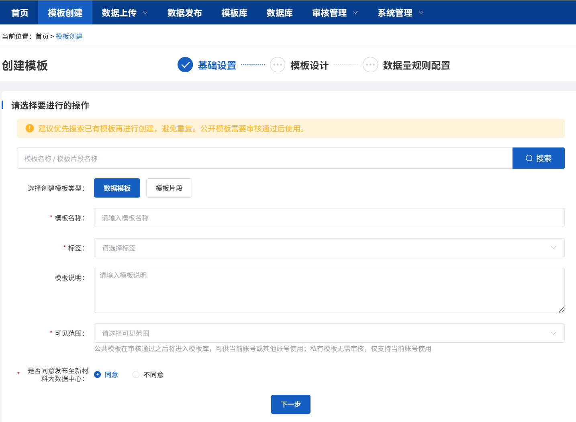
Task: Click the 数据量规则配置 step circle icon
Action: point(370,65)
